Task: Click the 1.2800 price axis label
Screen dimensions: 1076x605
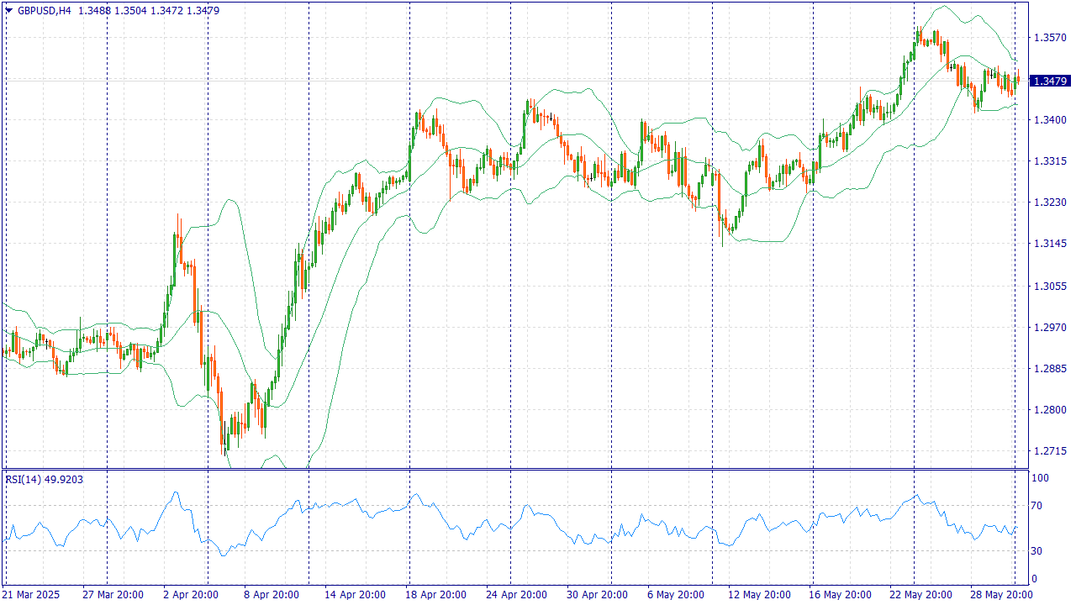Action: (1051, 410)
